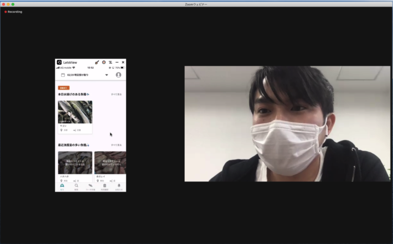This screenshot has width=393, height=244.
Task: Open the サゴシ fish card photo
Action: [x=75, y=112]
